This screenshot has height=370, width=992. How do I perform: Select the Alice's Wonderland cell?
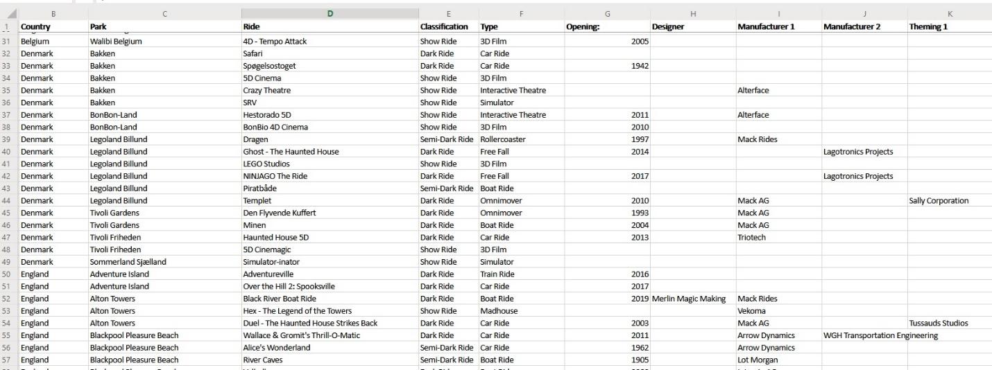(x=330, y=348)
